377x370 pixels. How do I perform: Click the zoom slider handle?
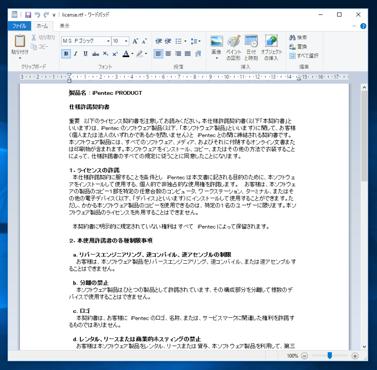(x=330, y=356)
